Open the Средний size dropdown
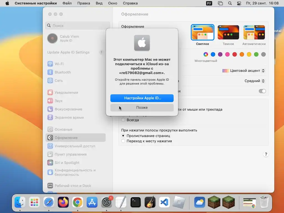The width and height of the screenshot is (284, 213). coord(255,81)
